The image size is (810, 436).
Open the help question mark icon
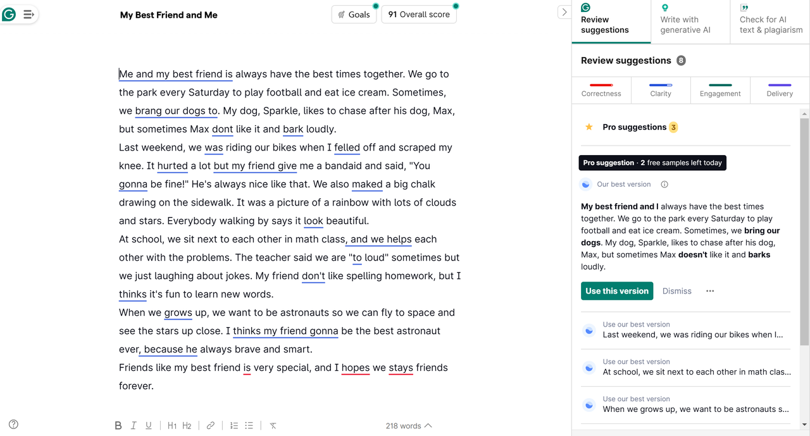point(13,425)
